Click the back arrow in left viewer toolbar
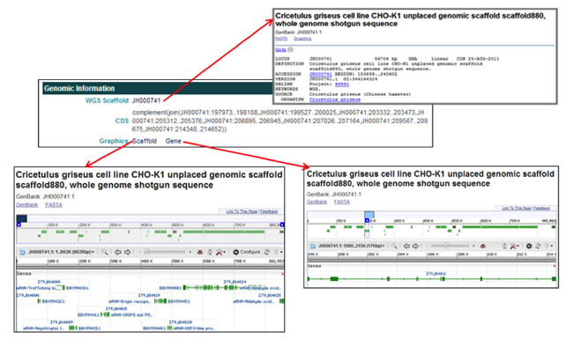The height and width of the screenshot is (339, 573). pos(22,252)
